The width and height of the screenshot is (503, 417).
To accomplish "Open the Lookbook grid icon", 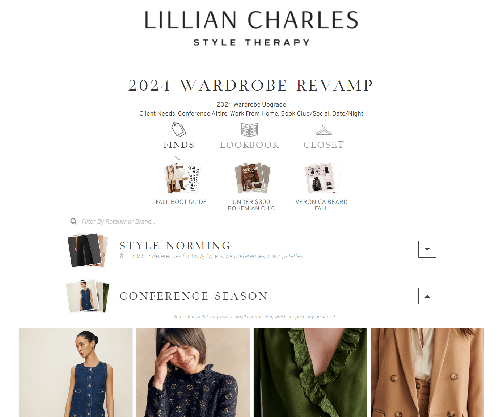I will tap(249, 129).
